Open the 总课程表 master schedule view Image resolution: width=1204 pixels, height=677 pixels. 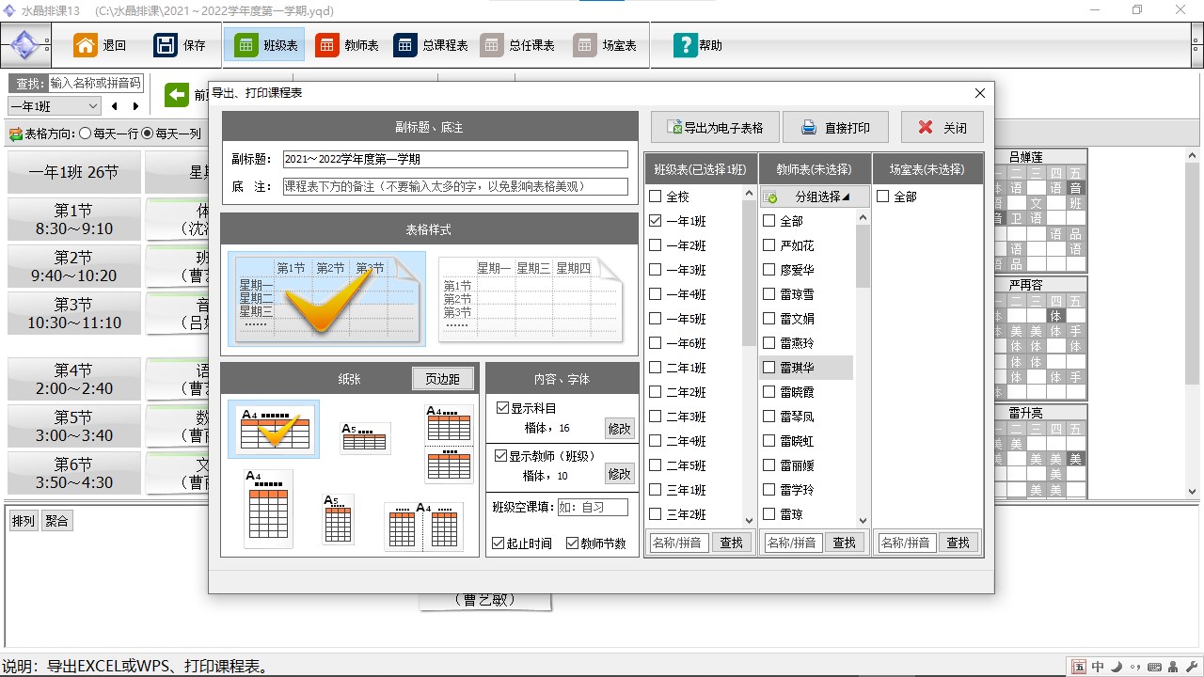pyautogui.click(x=431, y=45)
